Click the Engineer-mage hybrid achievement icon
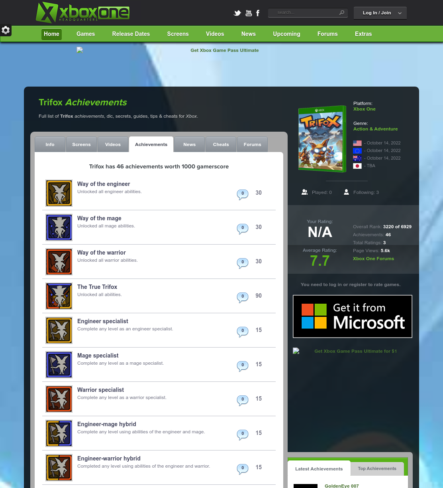 coord(59,433)
